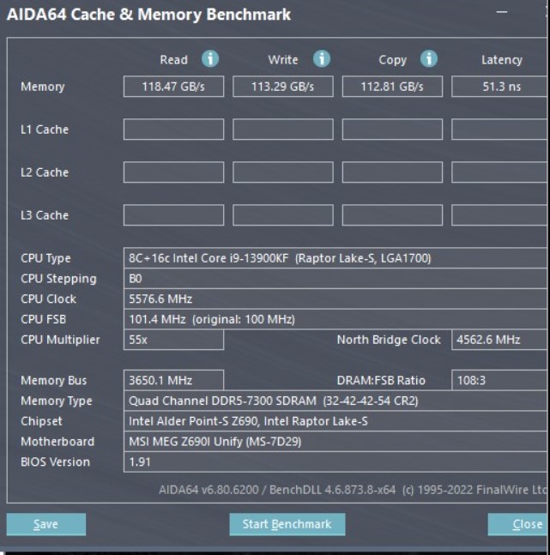Select Memory Copy value 112.81 GB/s

[392, 87]
